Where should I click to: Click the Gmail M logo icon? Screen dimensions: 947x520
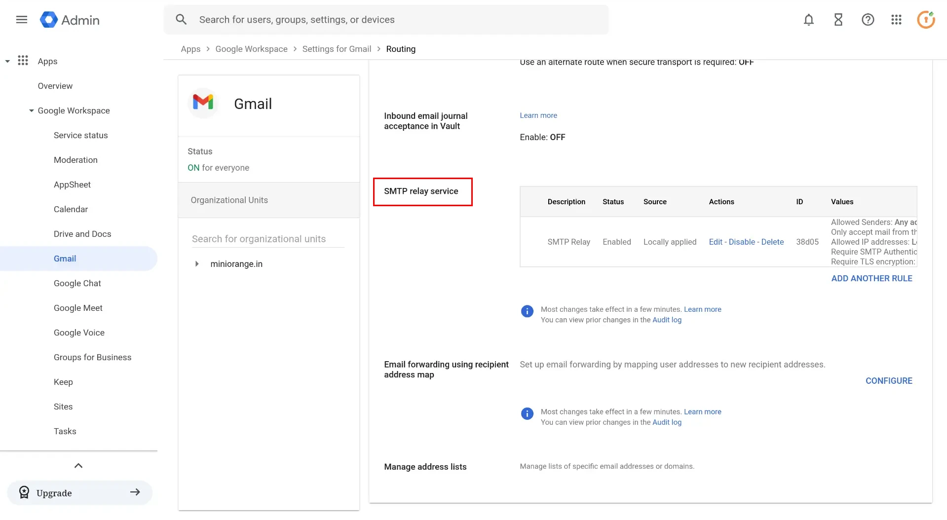[203, 103]
